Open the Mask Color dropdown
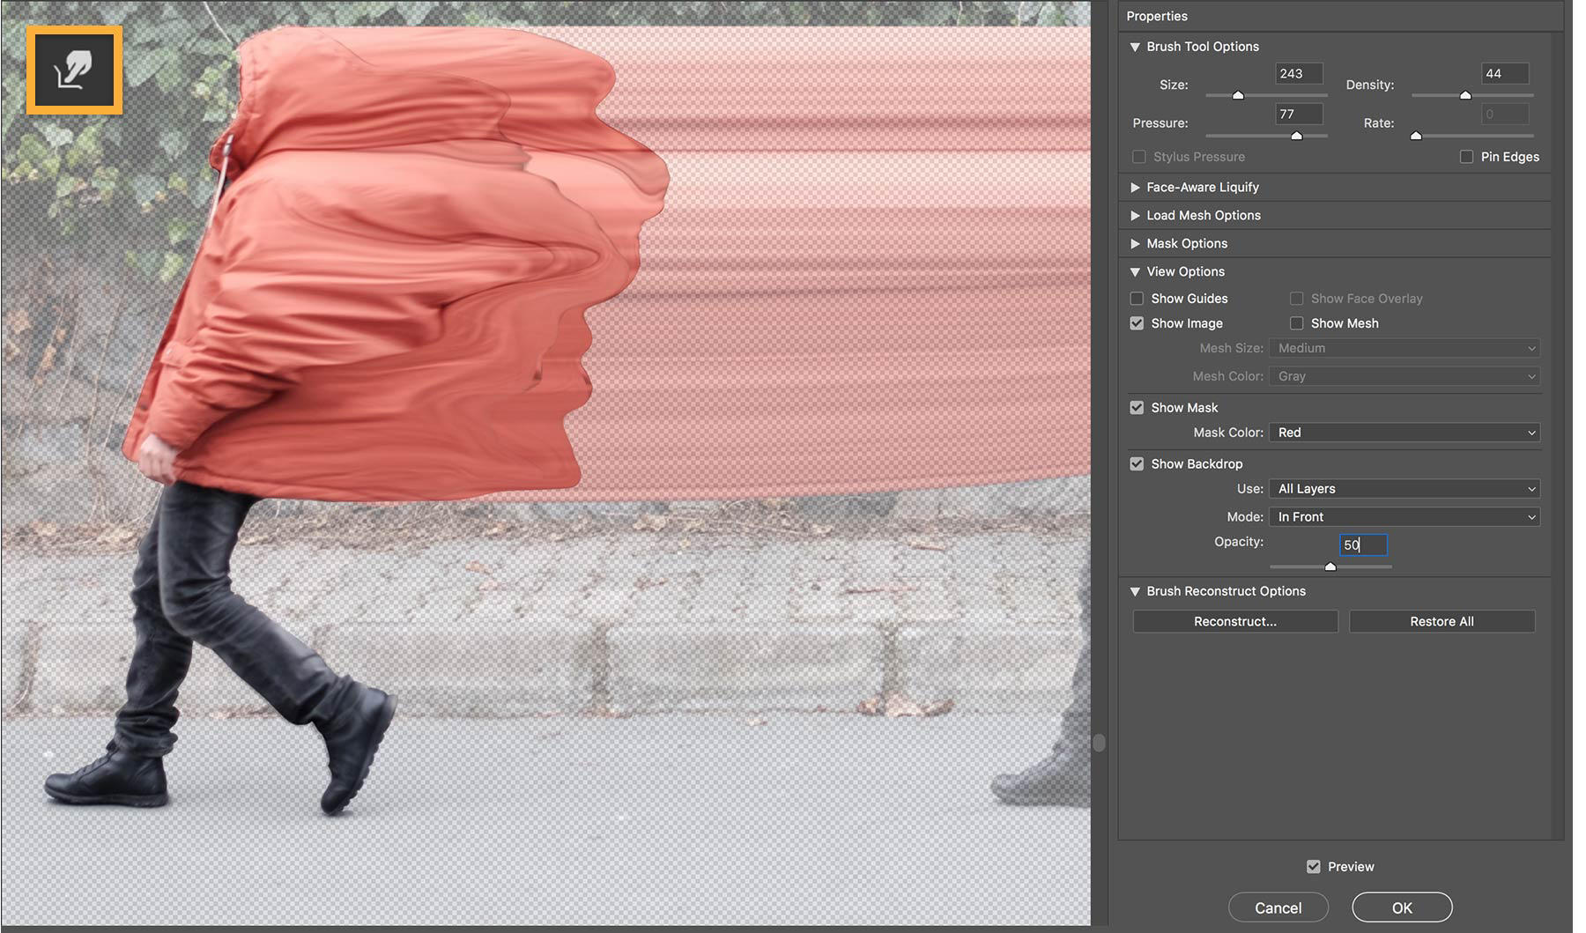Viewport: 1586px width, 933px height. [1404, 433]
